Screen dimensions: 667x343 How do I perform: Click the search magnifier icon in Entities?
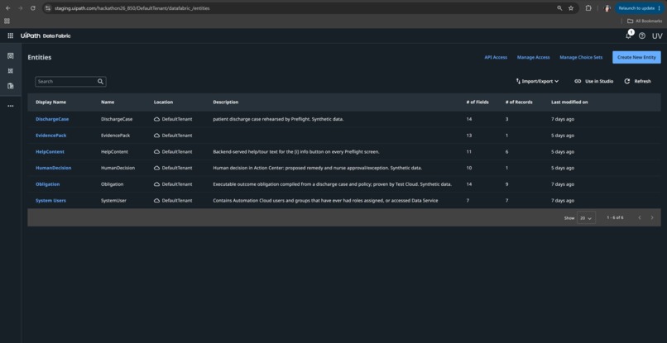pos(100,82)
